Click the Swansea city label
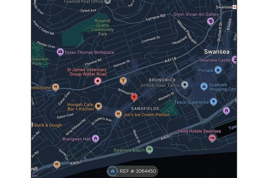The width and height of the screenshot is (268, 178). [x=217, y=52]
